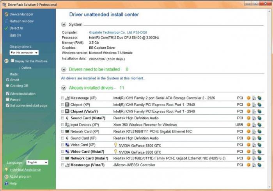Expand the Options link

click(x=25, y=68)
